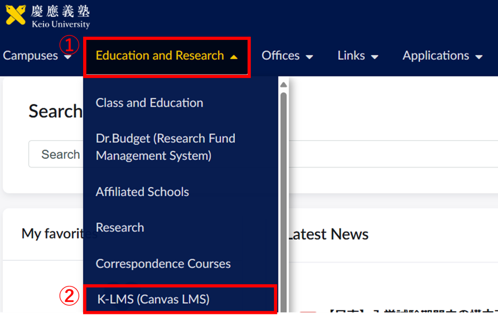Choose Affiliated Schools from the dropdown

[142, 192]
